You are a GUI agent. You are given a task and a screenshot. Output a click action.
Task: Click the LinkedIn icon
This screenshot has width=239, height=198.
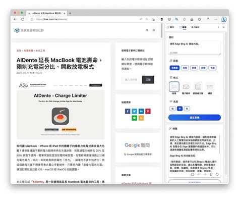tap(141, 111)
